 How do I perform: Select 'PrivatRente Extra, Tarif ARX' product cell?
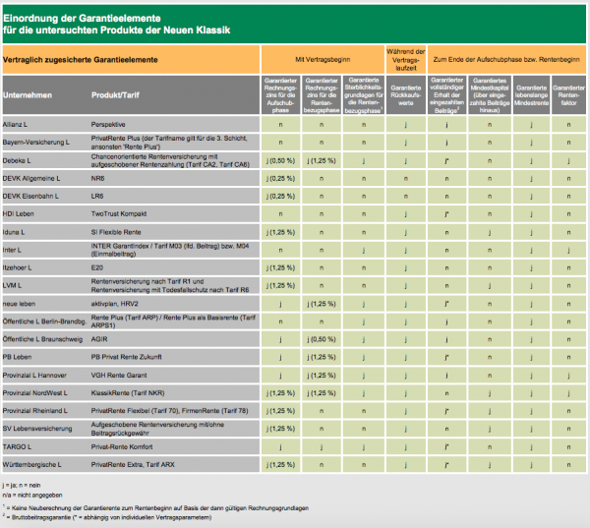click(133, 465)
